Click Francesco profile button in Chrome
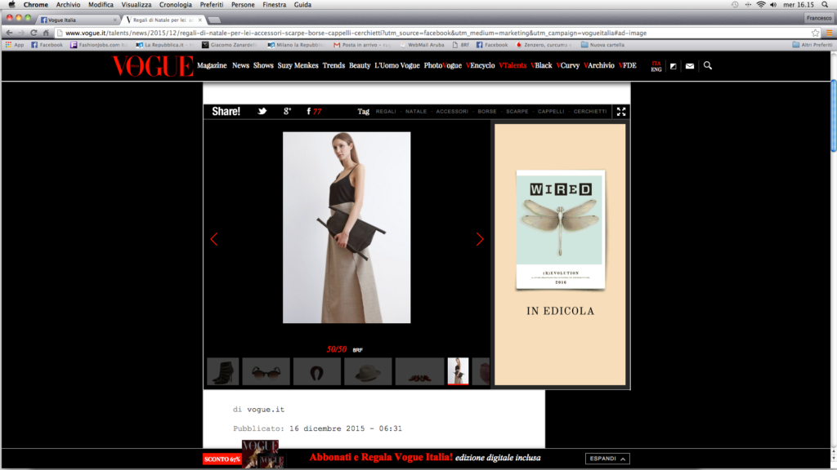 818,18
